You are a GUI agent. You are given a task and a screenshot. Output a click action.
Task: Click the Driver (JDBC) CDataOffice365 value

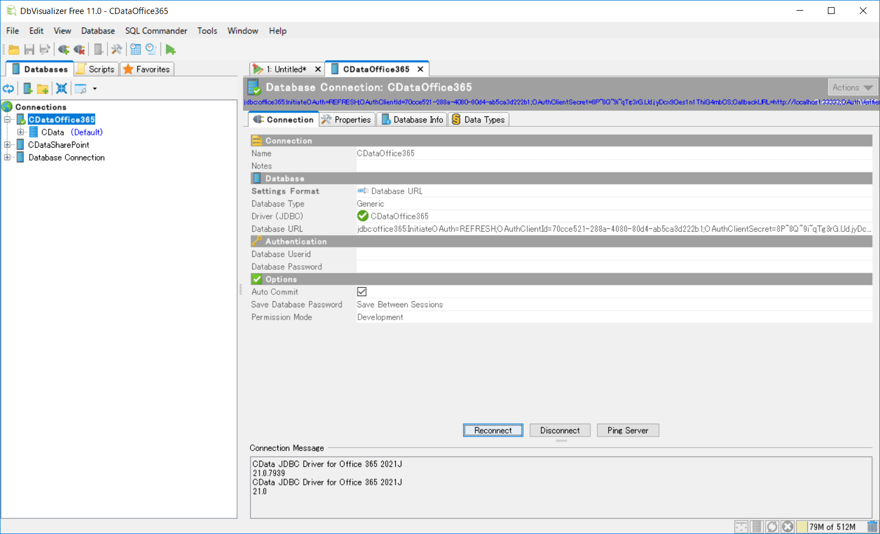614,216
